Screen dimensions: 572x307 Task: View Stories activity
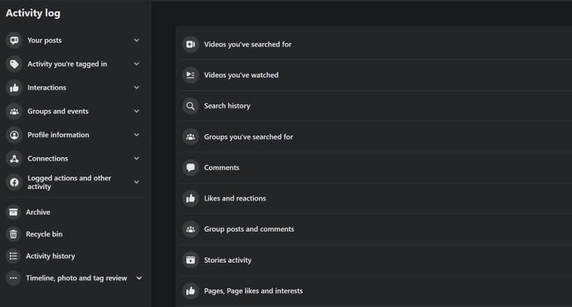click(375, 260)
